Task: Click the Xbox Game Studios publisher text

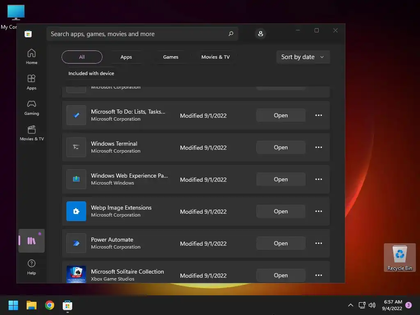Action: tap(112, 279)
